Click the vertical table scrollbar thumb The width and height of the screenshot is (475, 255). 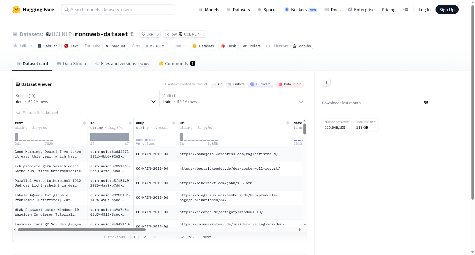[x=305, y=129]
